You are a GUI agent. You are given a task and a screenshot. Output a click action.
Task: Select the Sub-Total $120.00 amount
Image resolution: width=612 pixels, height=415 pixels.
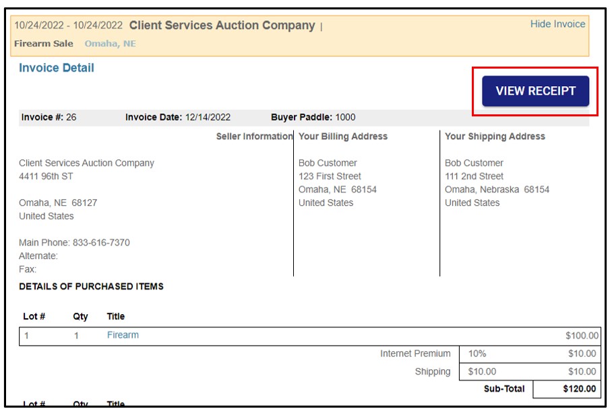(579, 389)
